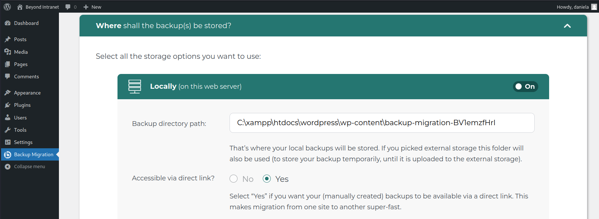Click the Collapse menu button
The width and height of the screenshot is (599, 219).
point(29,167)
